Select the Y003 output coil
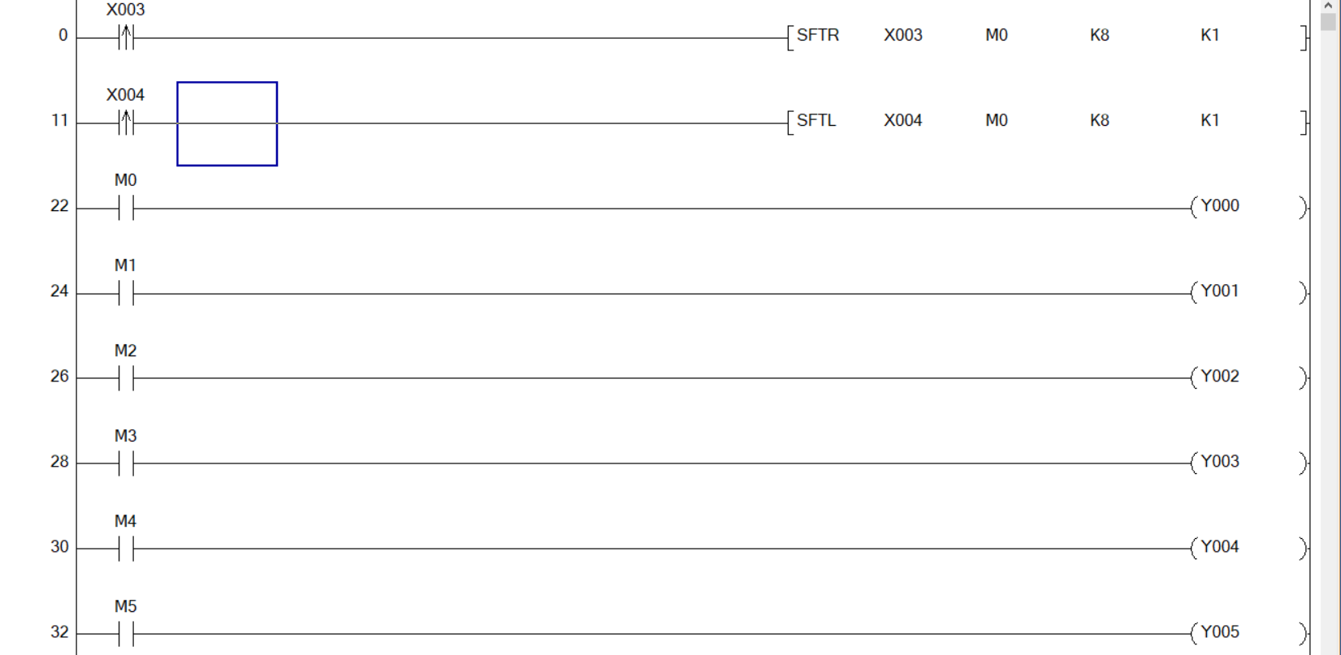Image resolution: width=1341 pixels, height=655 pixels. coord(1219,462)
